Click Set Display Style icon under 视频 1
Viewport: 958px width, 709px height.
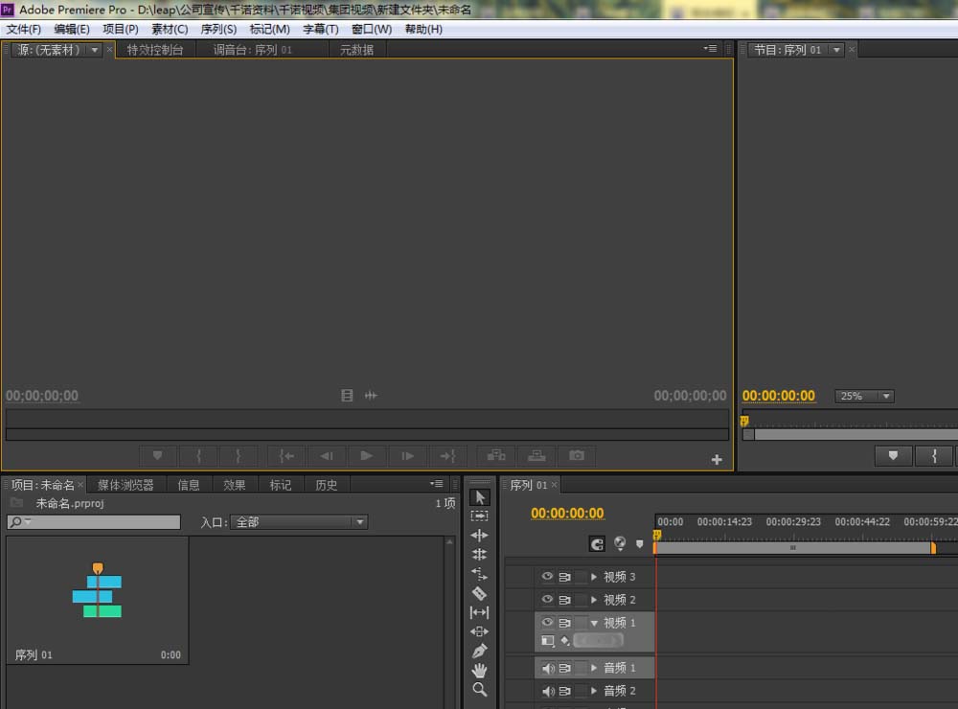(x=547, y=641)
